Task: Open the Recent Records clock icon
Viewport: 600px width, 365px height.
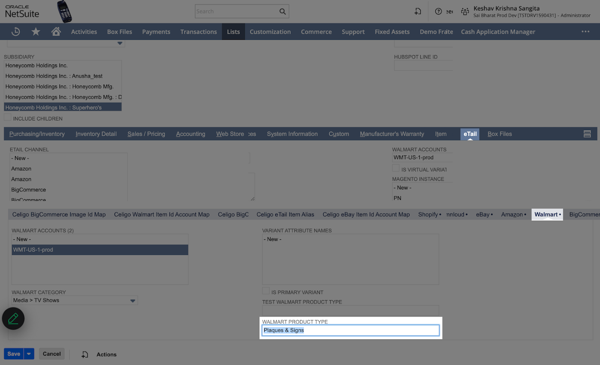Action: 16,32
